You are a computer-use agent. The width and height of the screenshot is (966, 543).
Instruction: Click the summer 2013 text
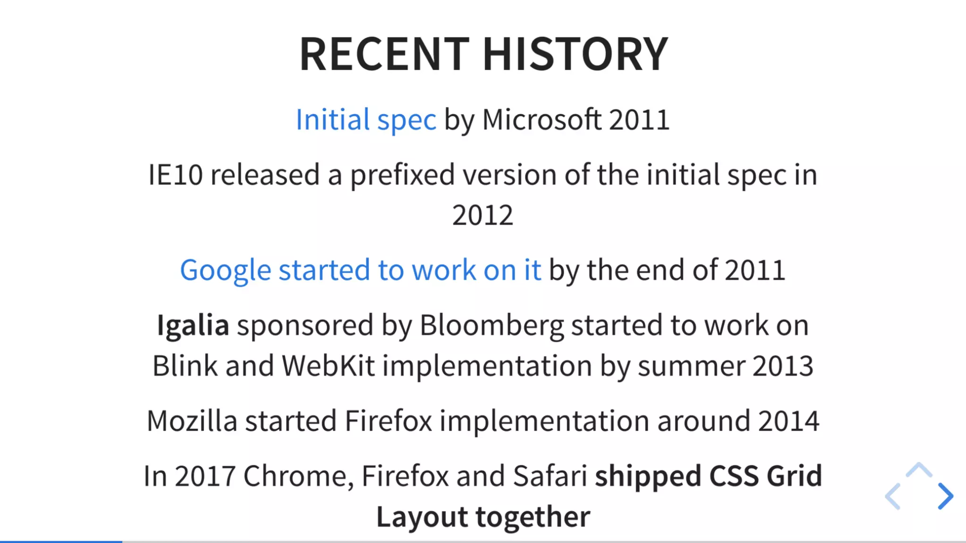coord(725,366)
